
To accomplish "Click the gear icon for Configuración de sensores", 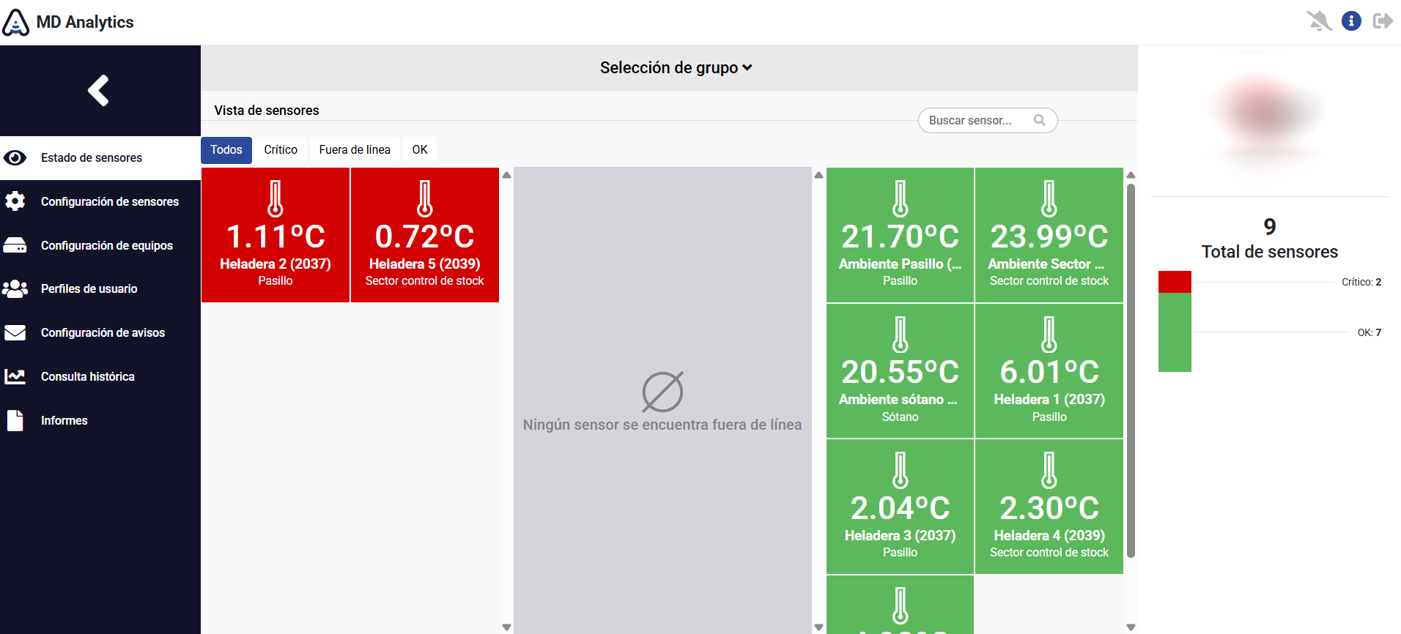I will 15,201.
